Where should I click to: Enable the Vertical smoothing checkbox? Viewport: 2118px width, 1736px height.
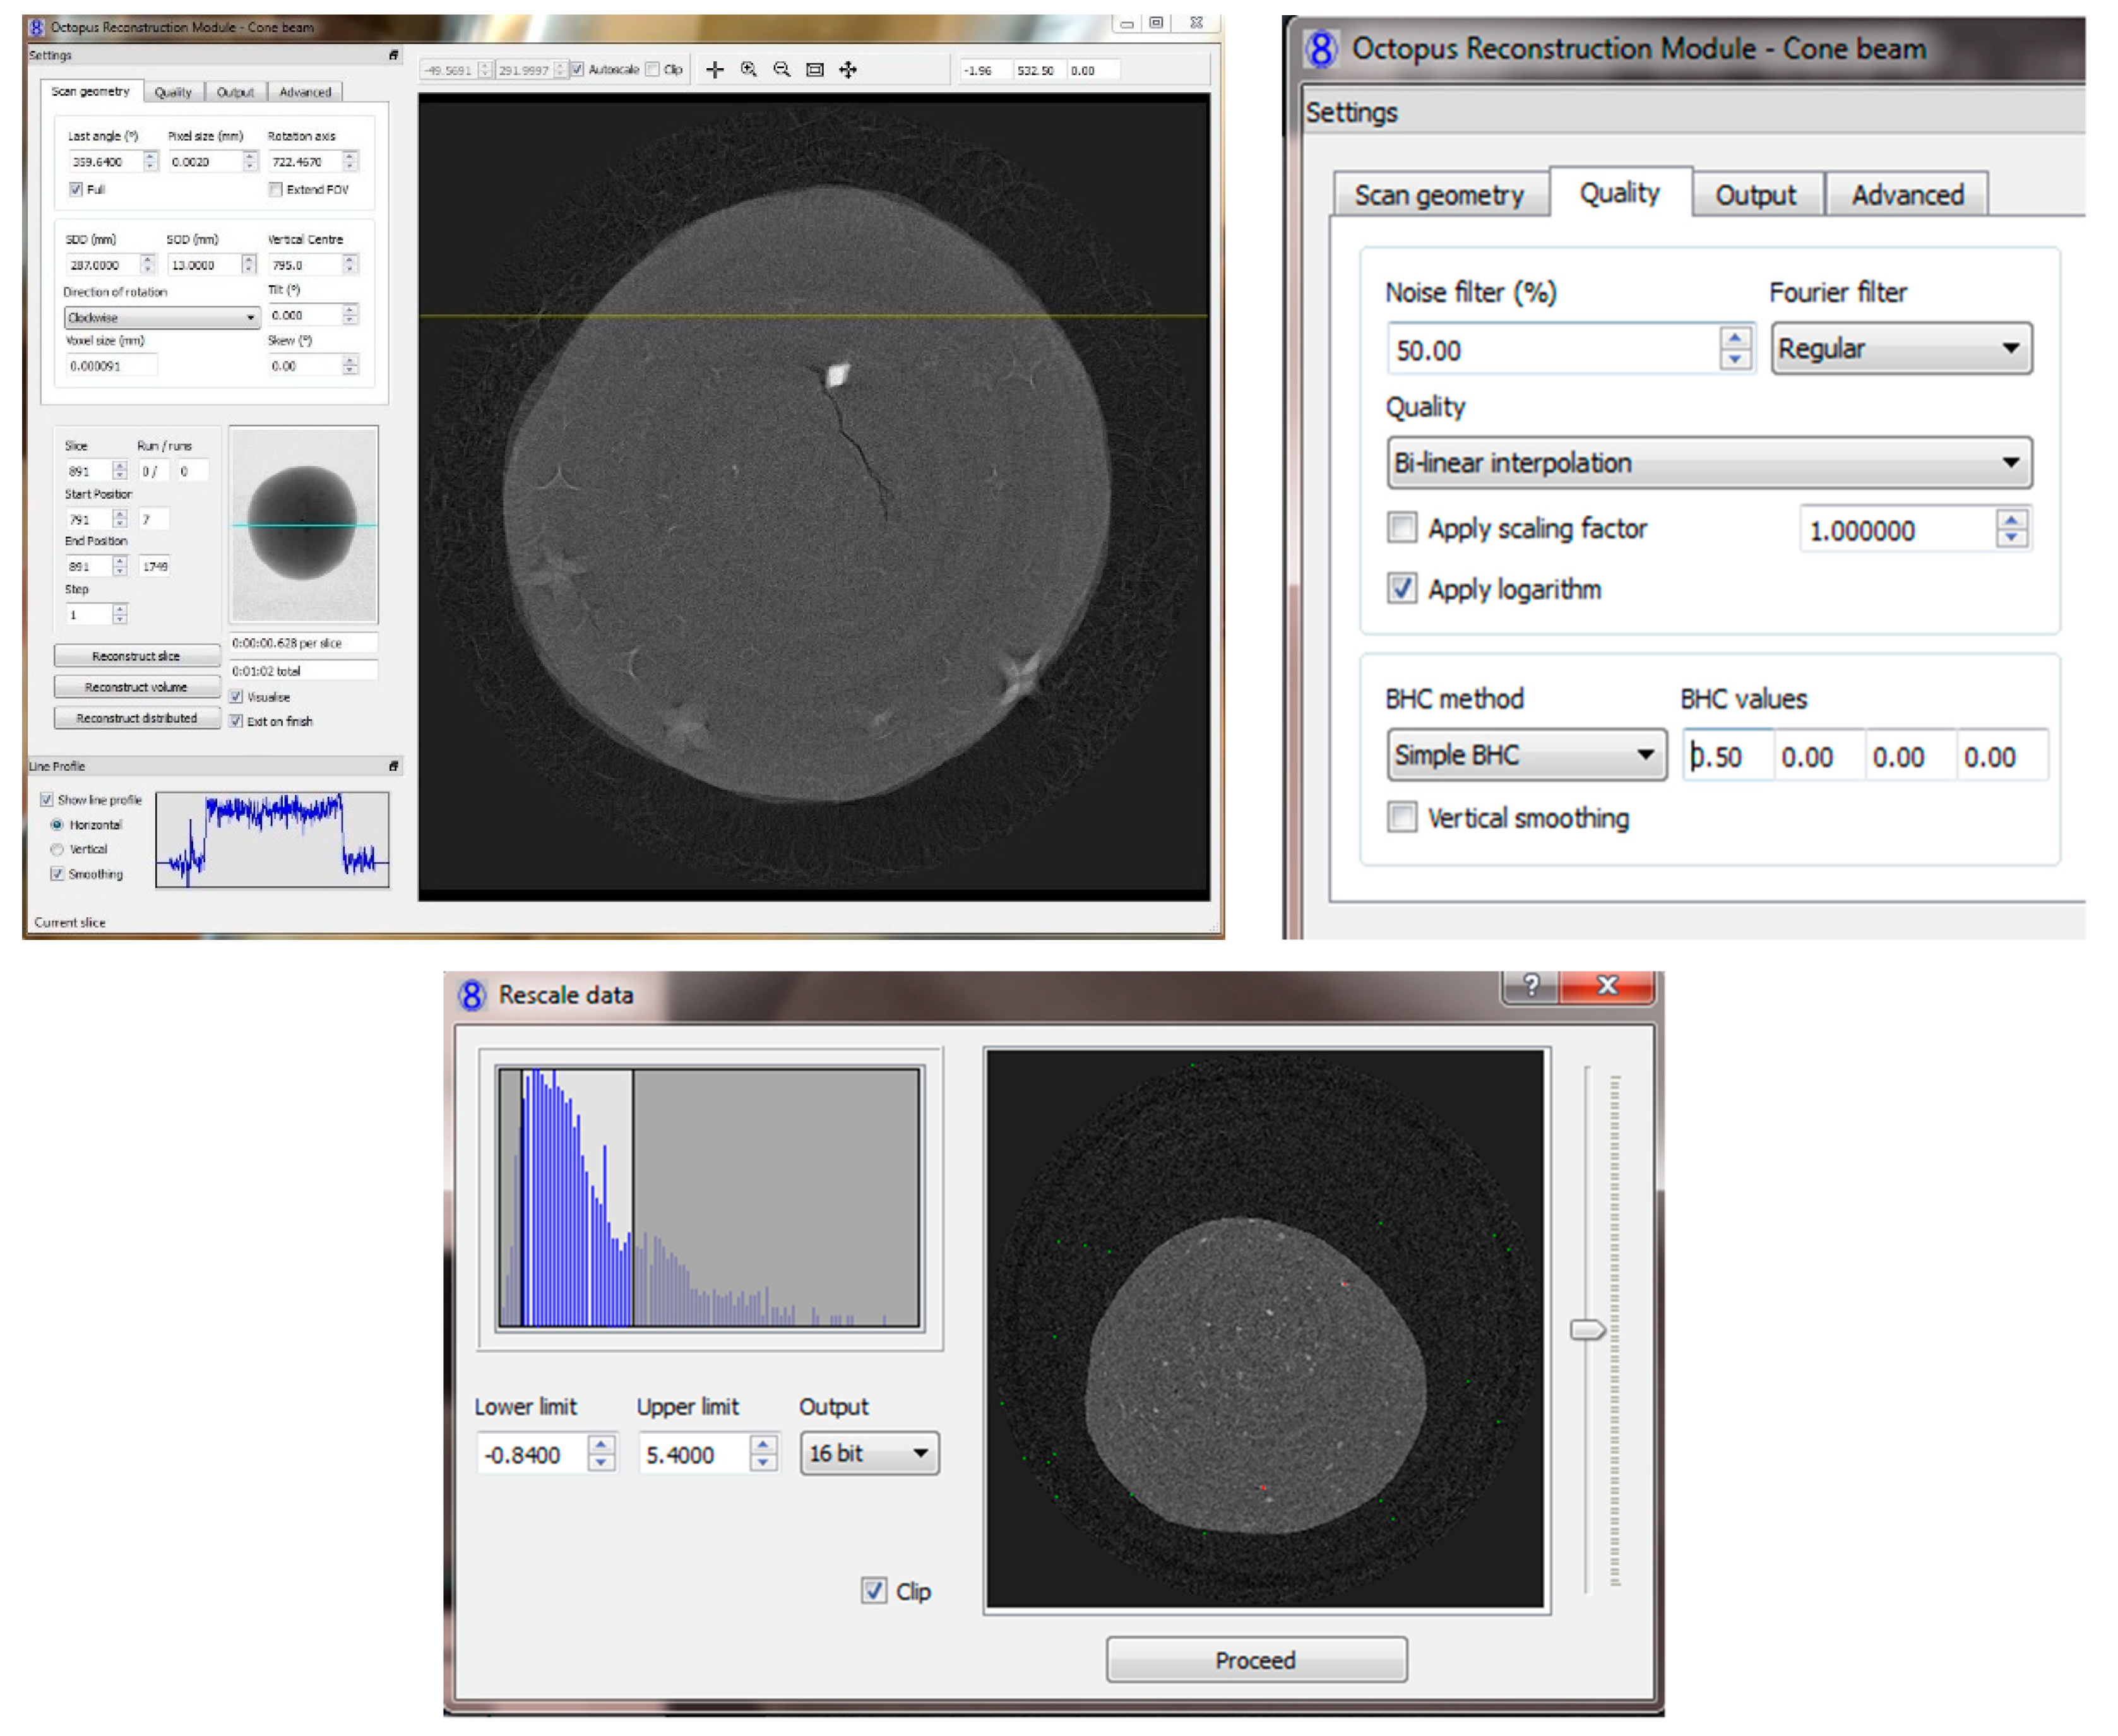(1402, 817)
